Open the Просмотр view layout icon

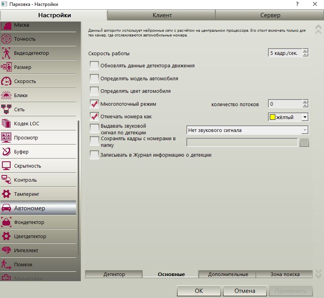point(6,137)
